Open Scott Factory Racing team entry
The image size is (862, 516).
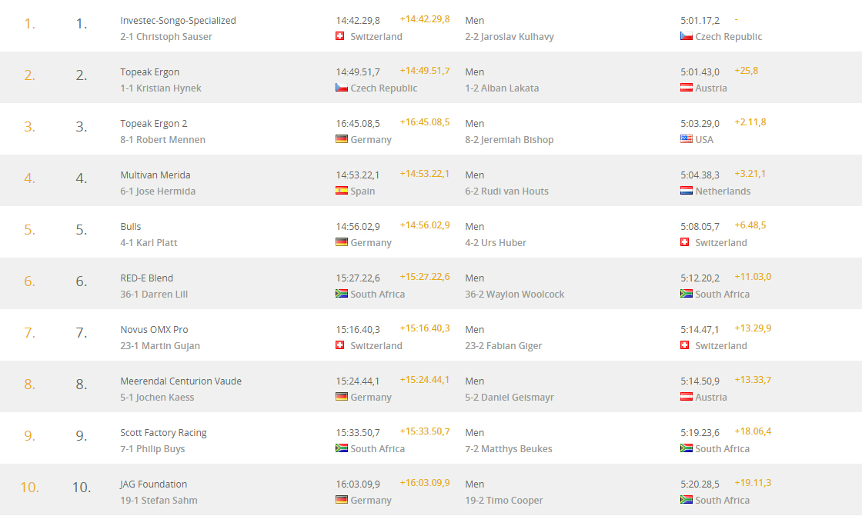[163, 432]
